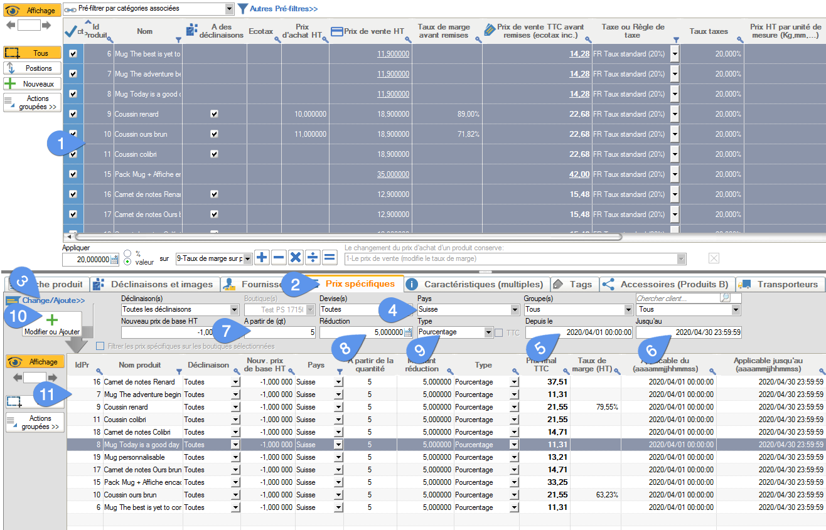Open the Type dropdown showing Pourcentage

488,332
